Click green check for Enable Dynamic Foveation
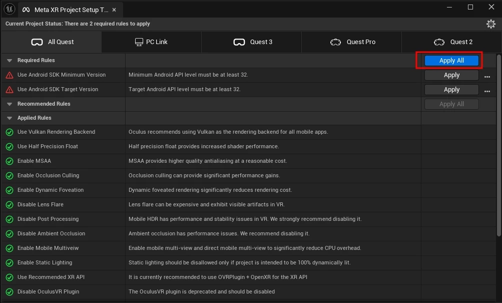 pyautogui.click(x=10, y=190)
